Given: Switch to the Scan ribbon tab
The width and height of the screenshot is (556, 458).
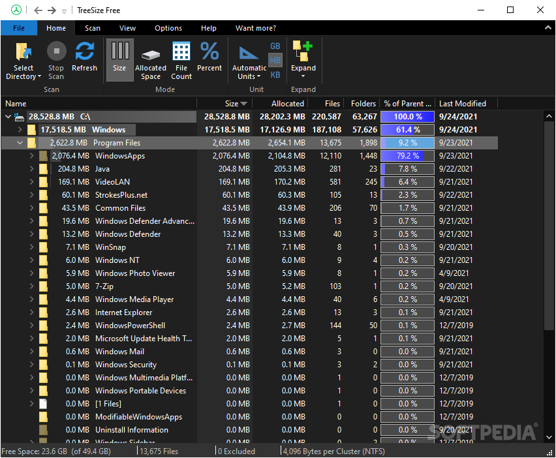Looking at the screenshot, I should click(x=93, y=28).
